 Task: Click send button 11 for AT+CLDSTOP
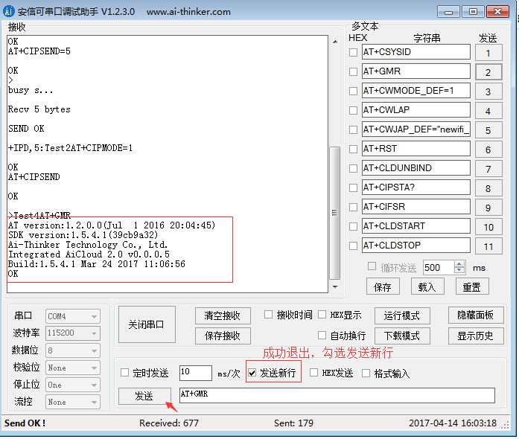pos(488,246)
